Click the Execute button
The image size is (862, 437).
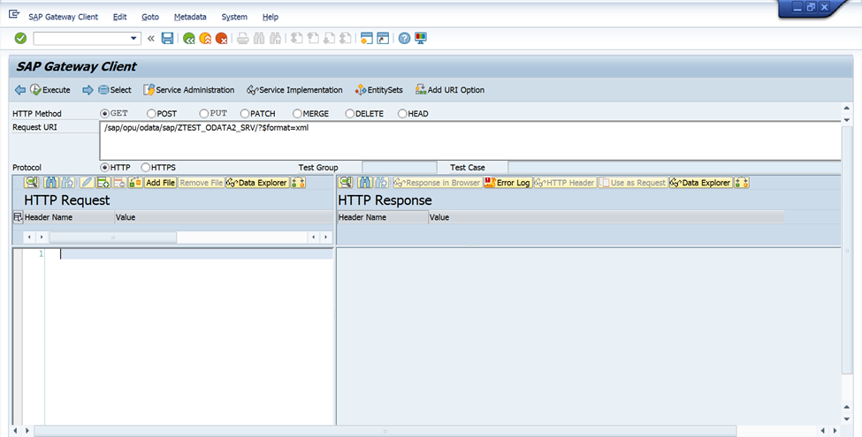(x=50, y=90)
